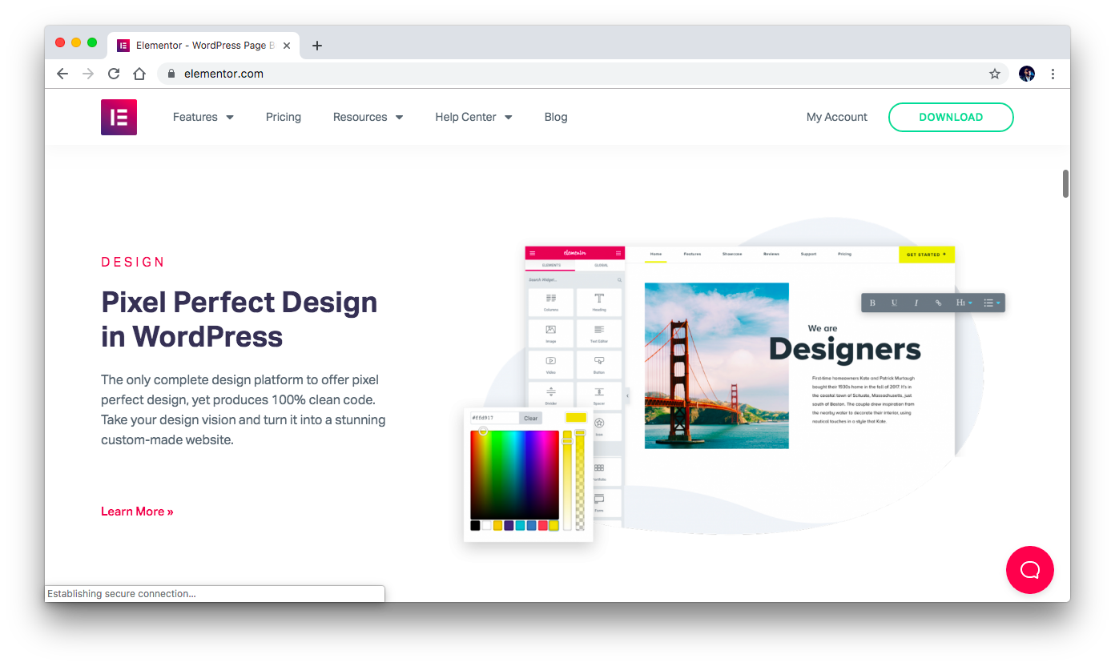
Task: Open the H1 heading dropdown in text toolbar
Action: tap(964, 303)
